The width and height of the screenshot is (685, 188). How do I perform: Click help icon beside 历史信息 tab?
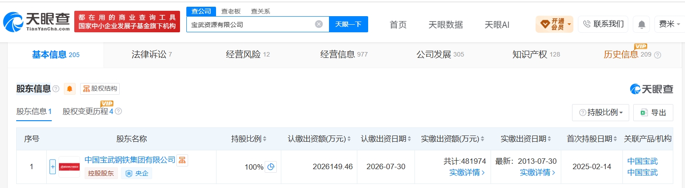[658, 55]
